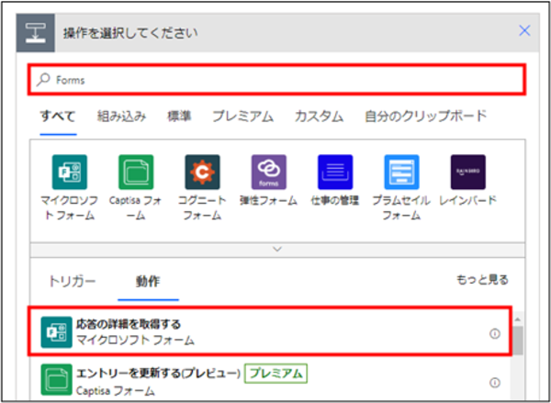
Task: Switch to the すべて tab
Action: coord(58,117)
